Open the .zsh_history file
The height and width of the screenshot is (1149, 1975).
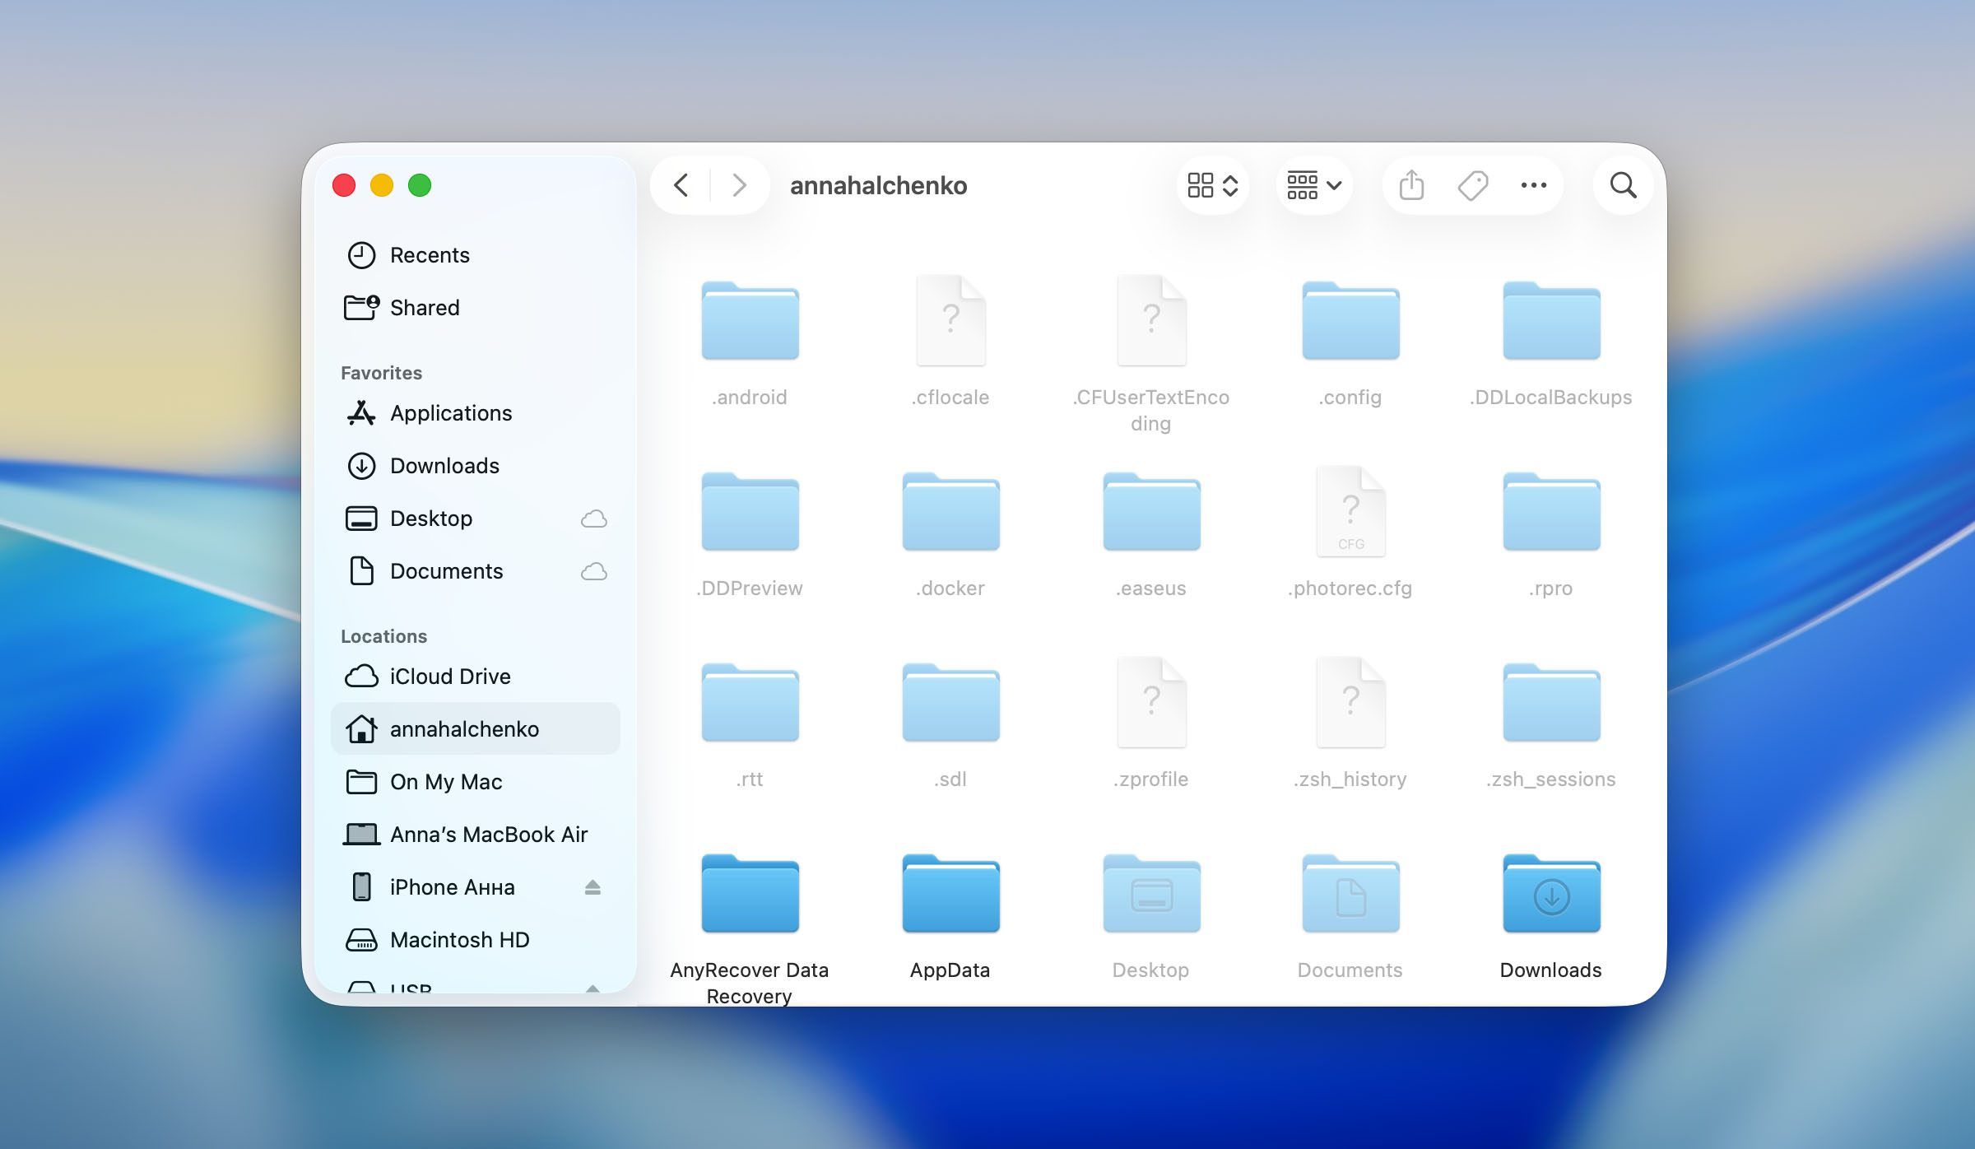pos(1350,702)
